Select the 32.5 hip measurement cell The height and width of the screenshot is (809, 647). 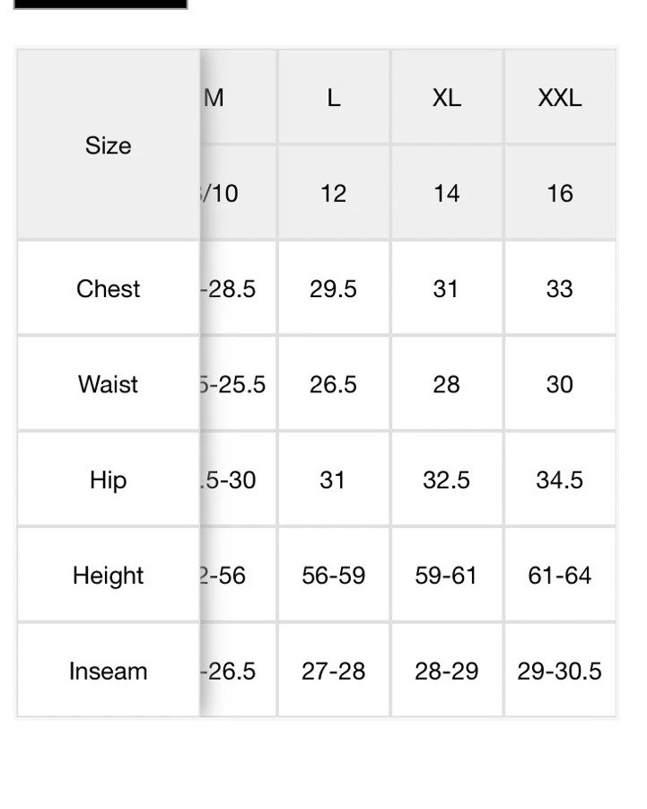click(x=447, y=479)
